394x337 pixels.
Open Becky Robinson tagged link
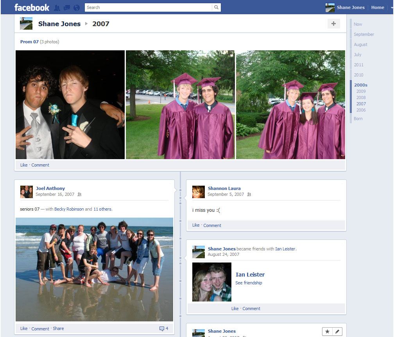[x=69, y=209]
